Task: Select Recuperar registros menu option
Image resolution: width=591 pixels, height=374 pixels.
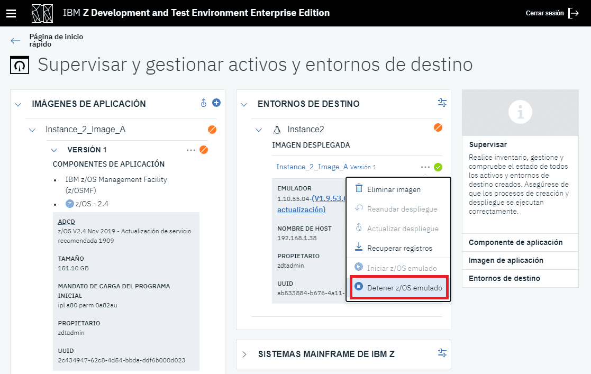Action: click(x=399, y=248)
